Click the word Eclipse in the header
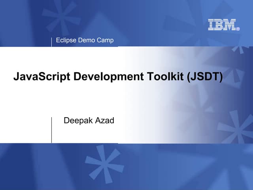The image size is (253, 190). pos(66,40)
